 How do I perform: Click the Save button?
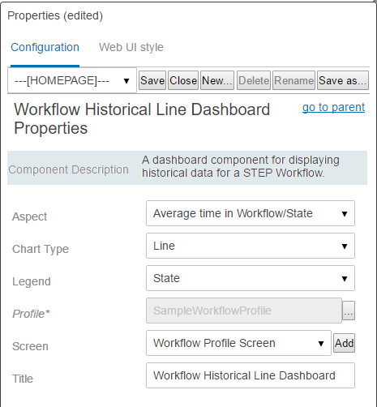click(x=152, y=80)
